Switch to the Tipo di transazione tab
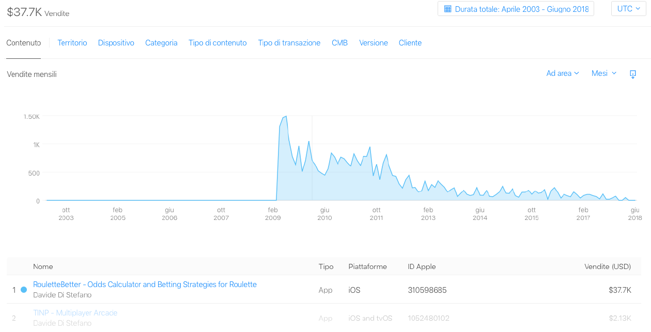 [x=289, y=43]
